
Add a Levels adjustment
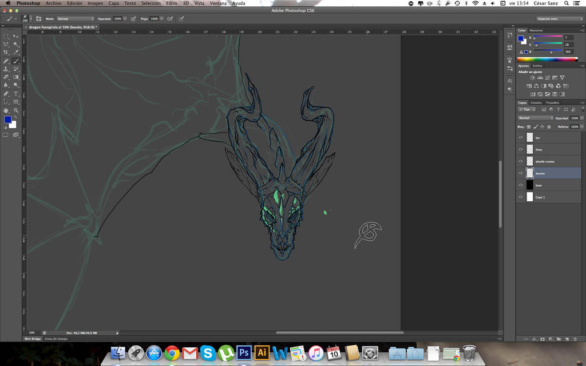pos(540,78)
